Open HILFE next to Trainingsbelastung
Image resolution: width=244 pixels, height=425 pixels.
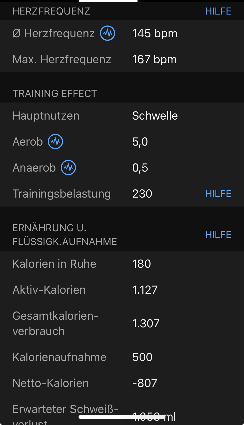218,194
